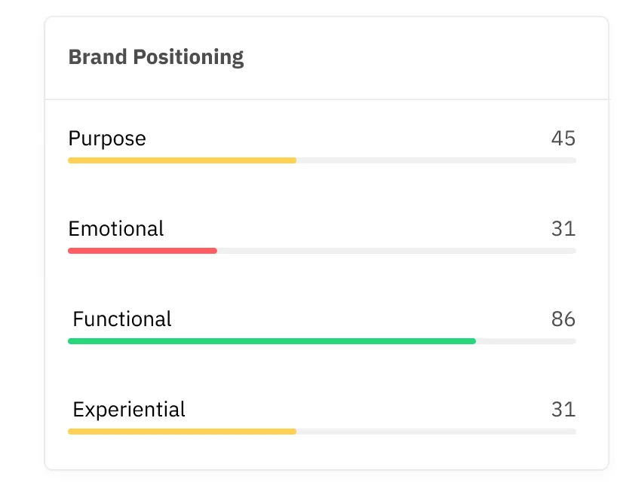Select the Purpose label
This screenshot has width=620, height=482.
click(107, 139)
